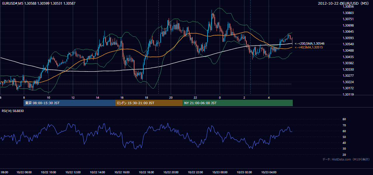
Task: Click hour label 14 under the price chart
Action: [97, 98]
